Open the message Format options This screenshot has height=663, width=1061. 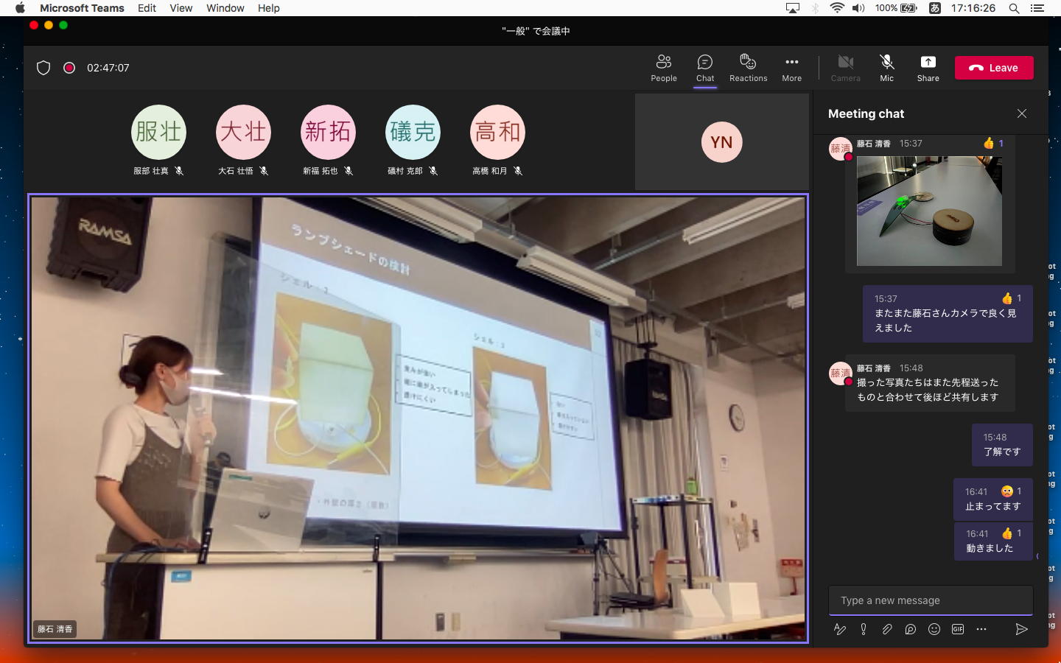pyautogui.click(x=839, y=629)
